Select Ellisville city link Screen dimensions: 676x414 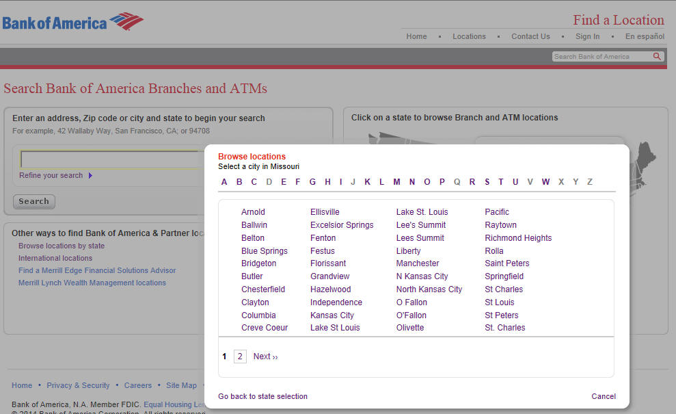(325, 212)
